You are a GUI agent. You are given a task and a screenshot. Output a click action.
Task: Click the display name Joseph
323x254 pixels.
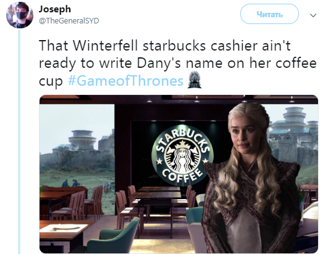click(55, 9)
